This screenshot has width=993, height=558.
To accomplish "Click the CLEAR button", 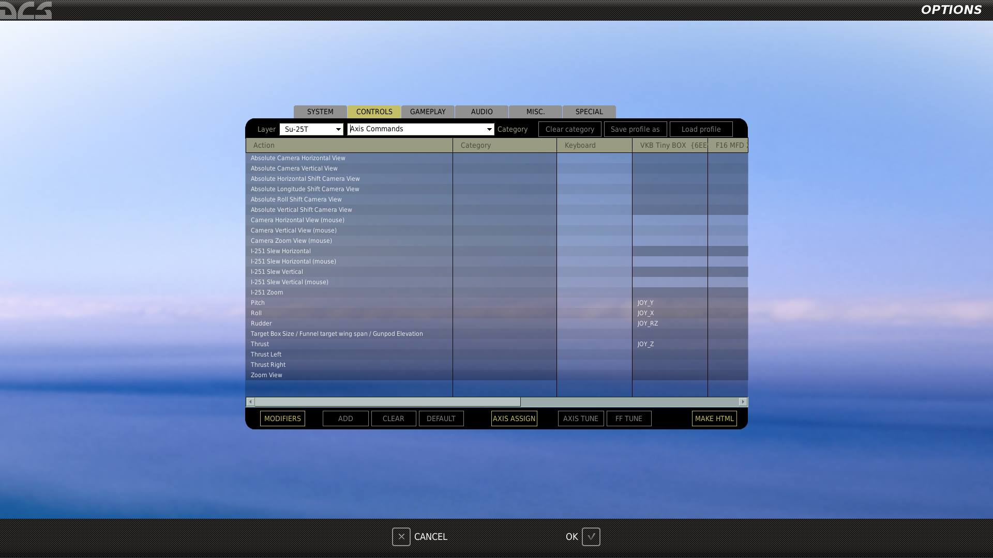I will [394, 419].
